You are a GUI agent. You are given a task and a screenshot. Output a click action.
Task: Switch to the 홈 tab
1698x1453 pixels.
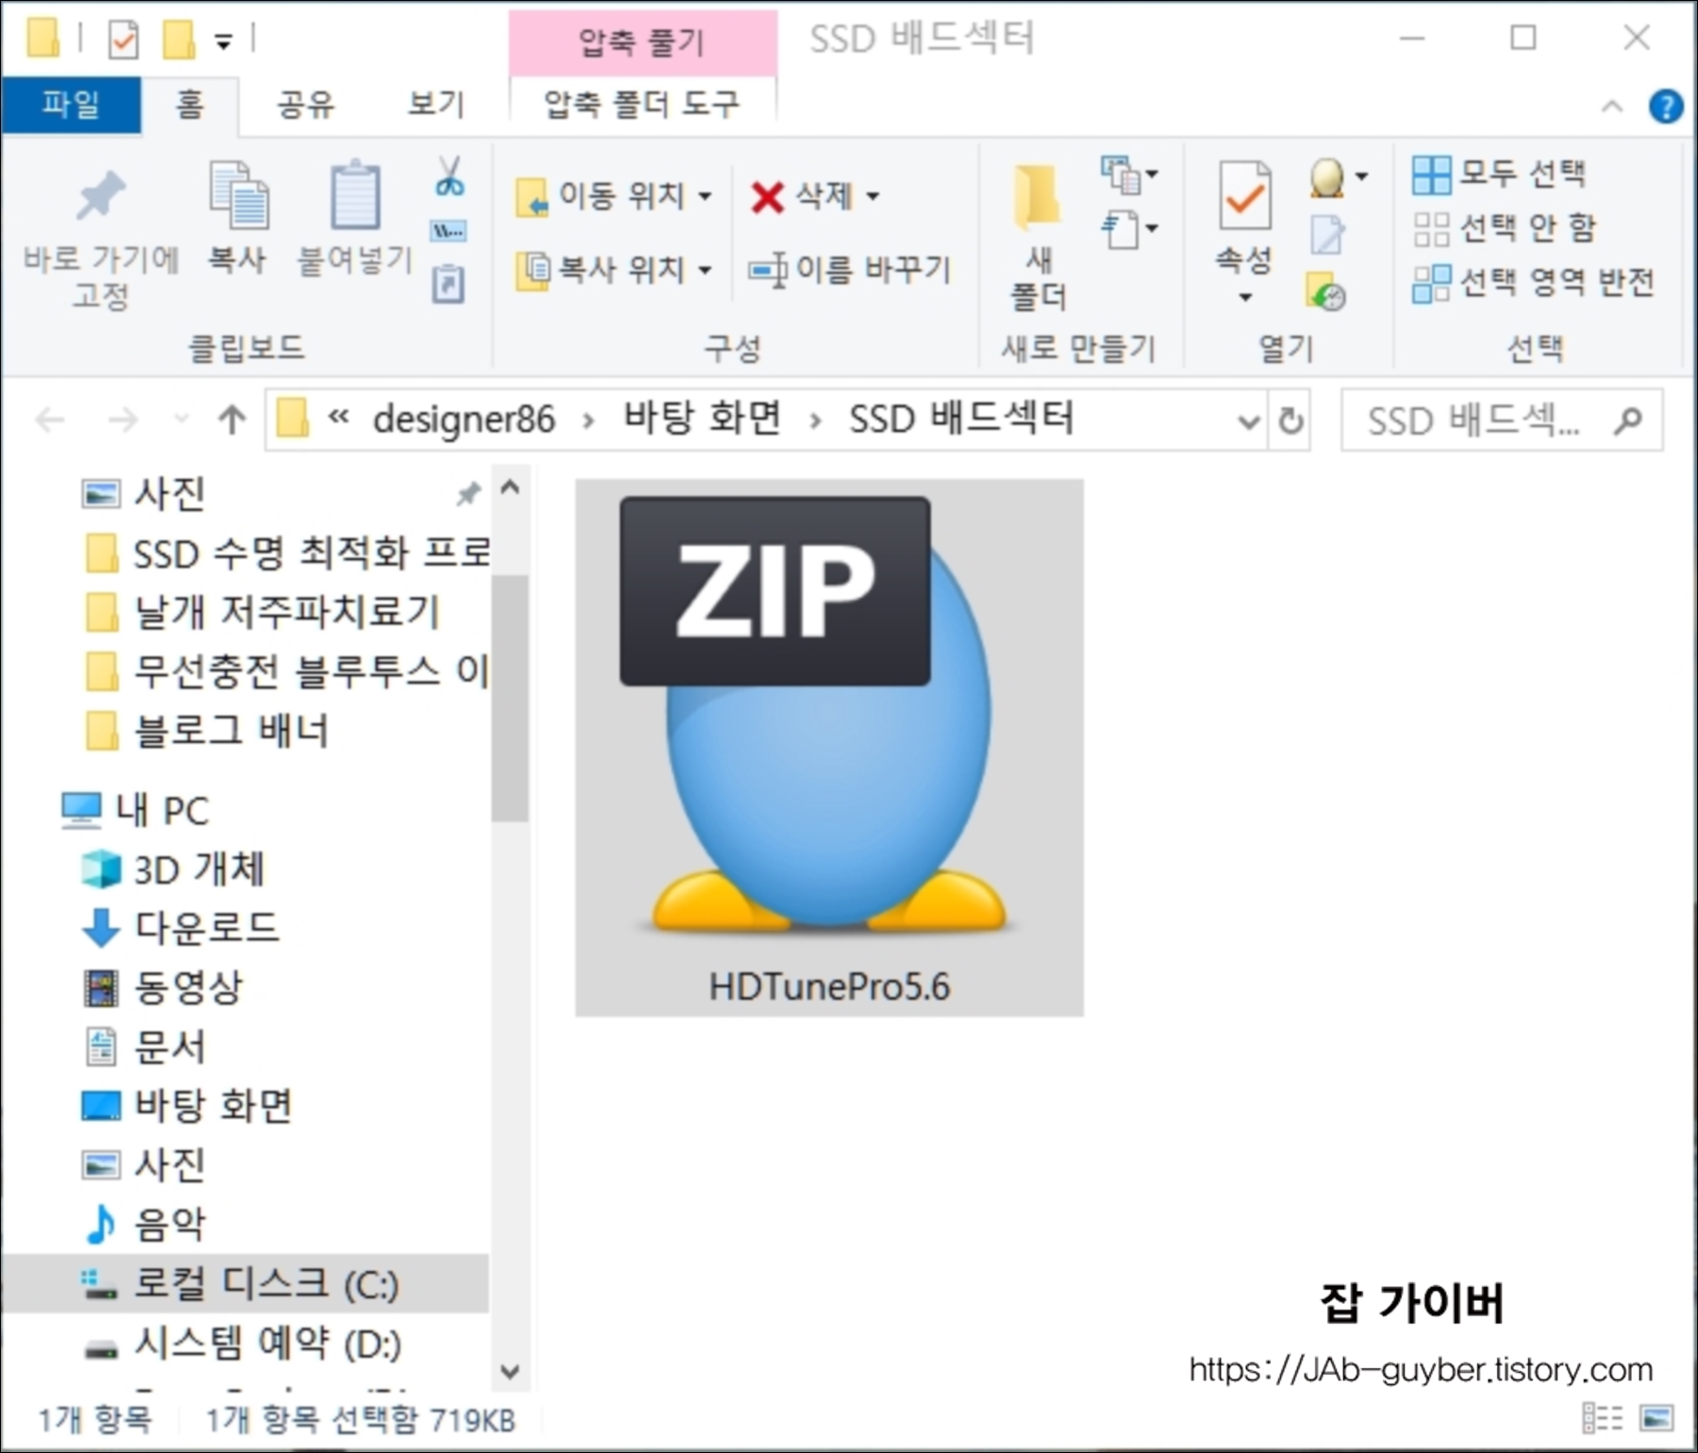coord(190,103)
